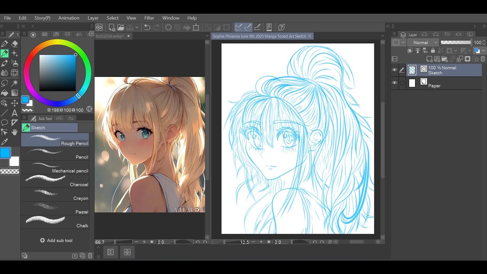Open the Edit menu
Viewport: 487px width, 274px height.
(x=22, y=18)
